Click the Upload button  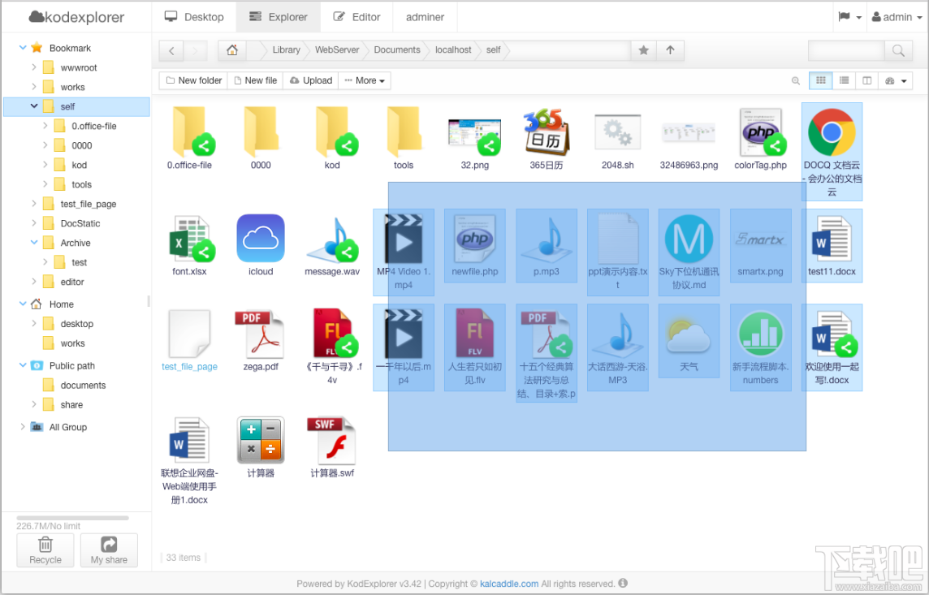click(311, 80)
